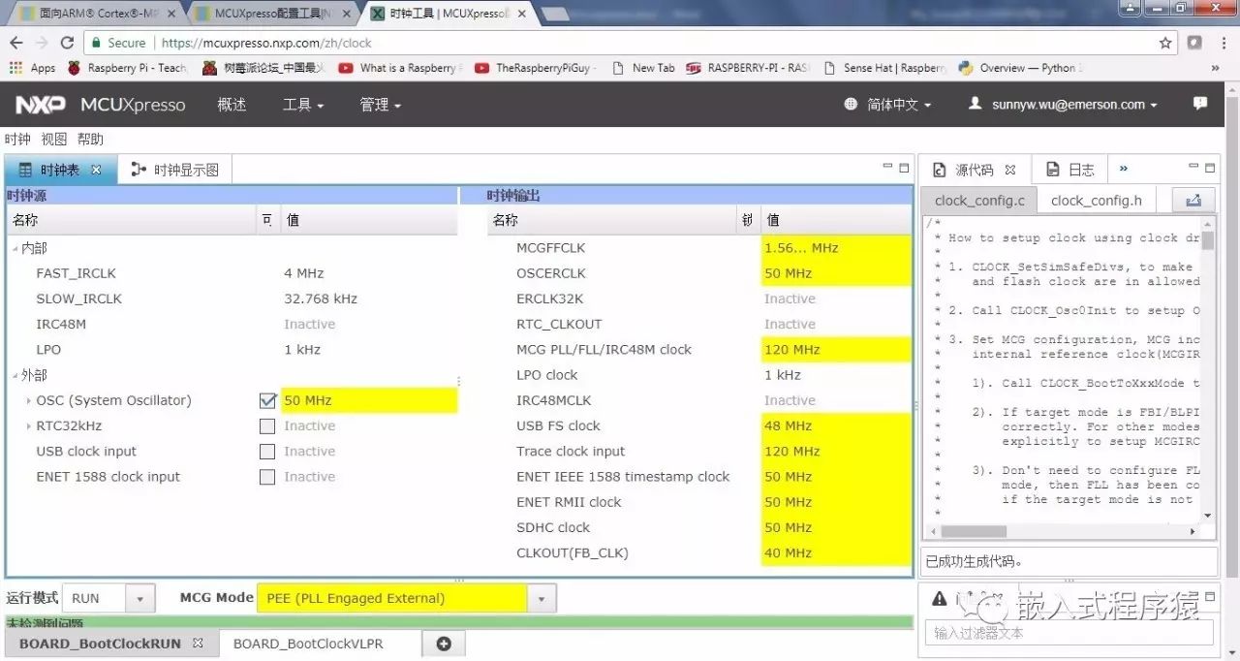
Task: Bookmark this page with the star icon
Action: (1165, 43)
